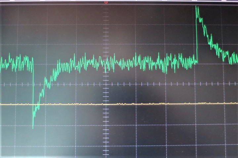Screen dimensions: 238x158
Task: Click the right end of the yellow trace
Action: [236, 103]
